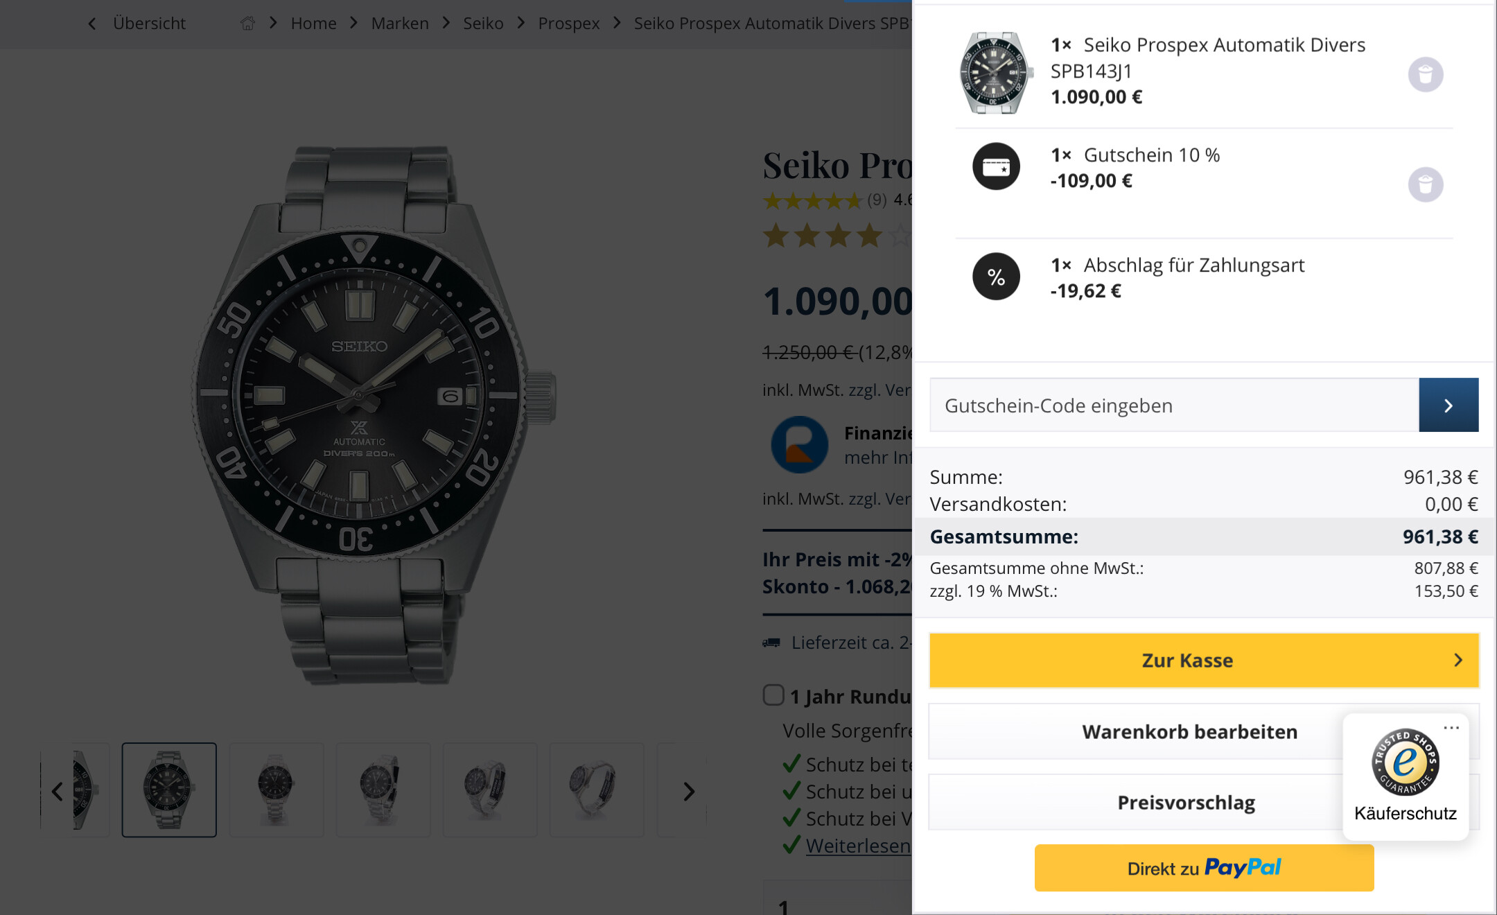Pay with Direkt zu PayPal
The width and height of the screenshot is (1497, 915).
click(1204, 868)
